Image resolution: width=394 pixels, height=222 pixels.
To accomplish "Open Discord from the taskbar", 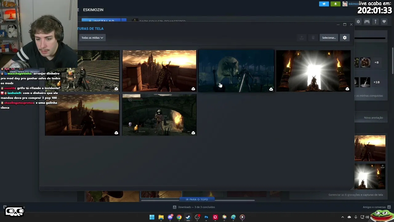I will click(170, 217).
